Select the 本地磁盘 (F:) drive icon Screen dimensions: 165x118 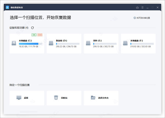pos(125,43)
